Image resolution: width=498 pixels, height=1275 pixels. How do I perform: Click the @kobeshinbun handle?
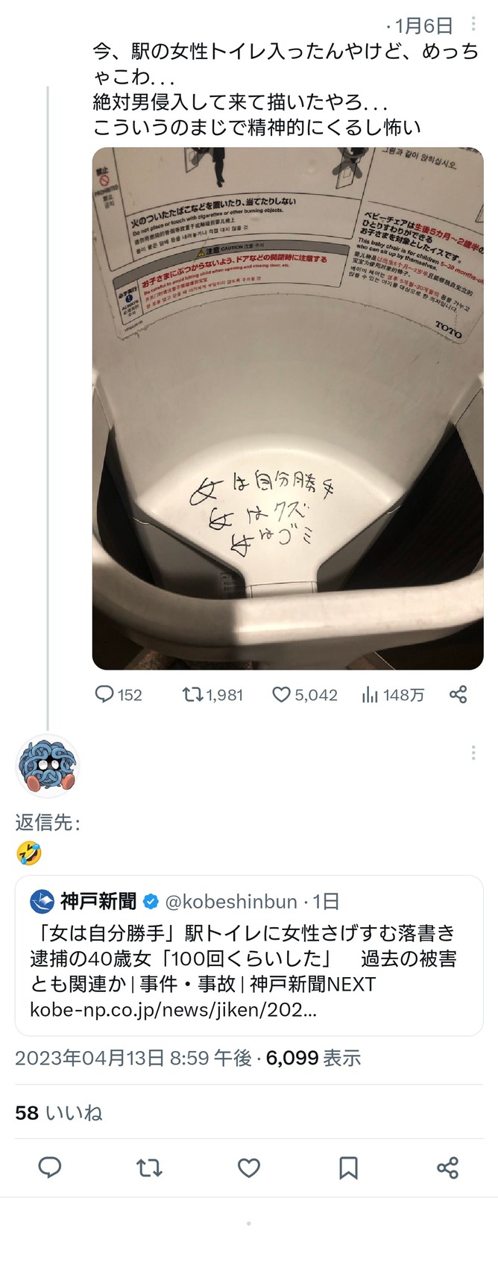pos(230,901)
